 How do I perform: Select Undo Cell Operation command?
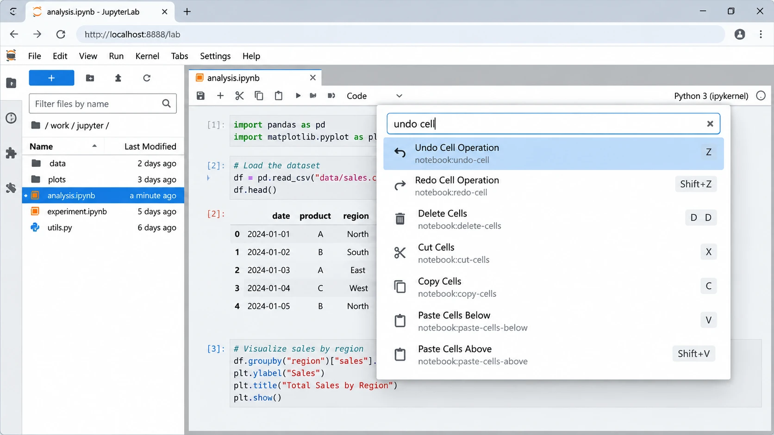coord(554,153)
